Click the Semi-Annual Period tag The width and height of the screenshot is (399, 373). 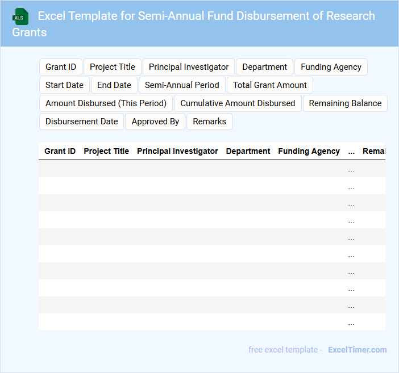coord(182,85)
